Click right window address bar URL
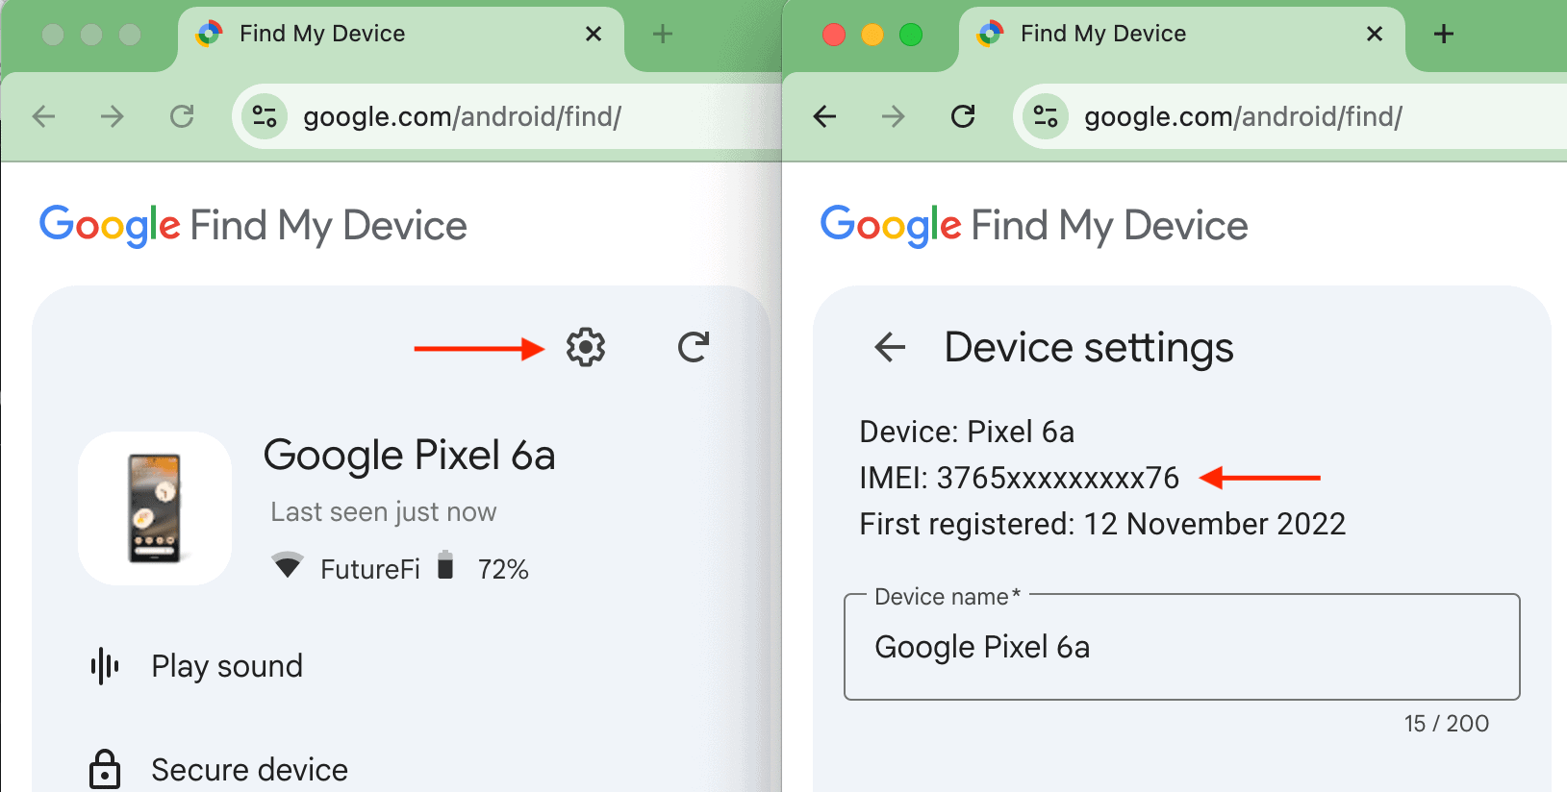The image size is (1567, 792). click(1243, 117)
